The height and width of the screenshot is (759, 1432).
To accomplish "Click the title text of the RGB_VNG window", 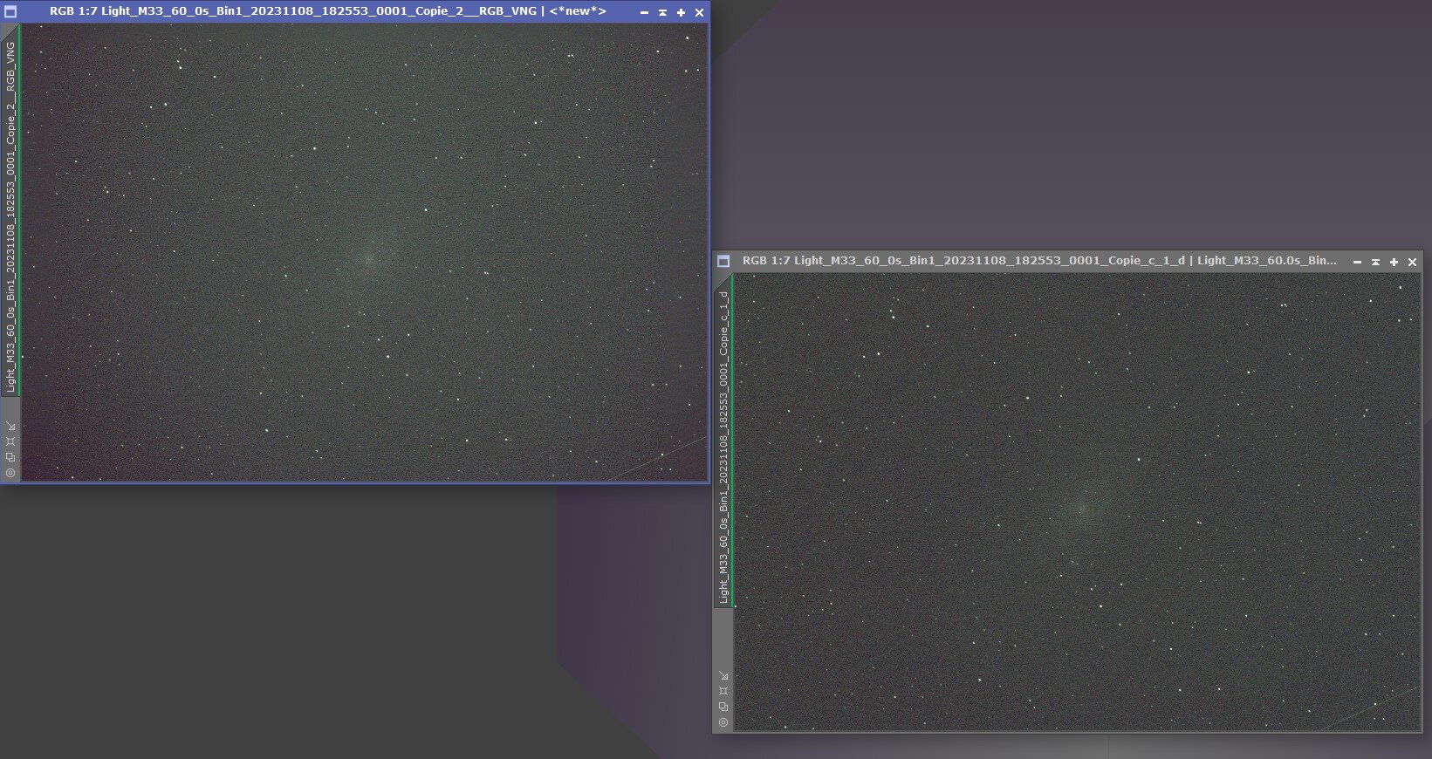I will click(327, 11).
